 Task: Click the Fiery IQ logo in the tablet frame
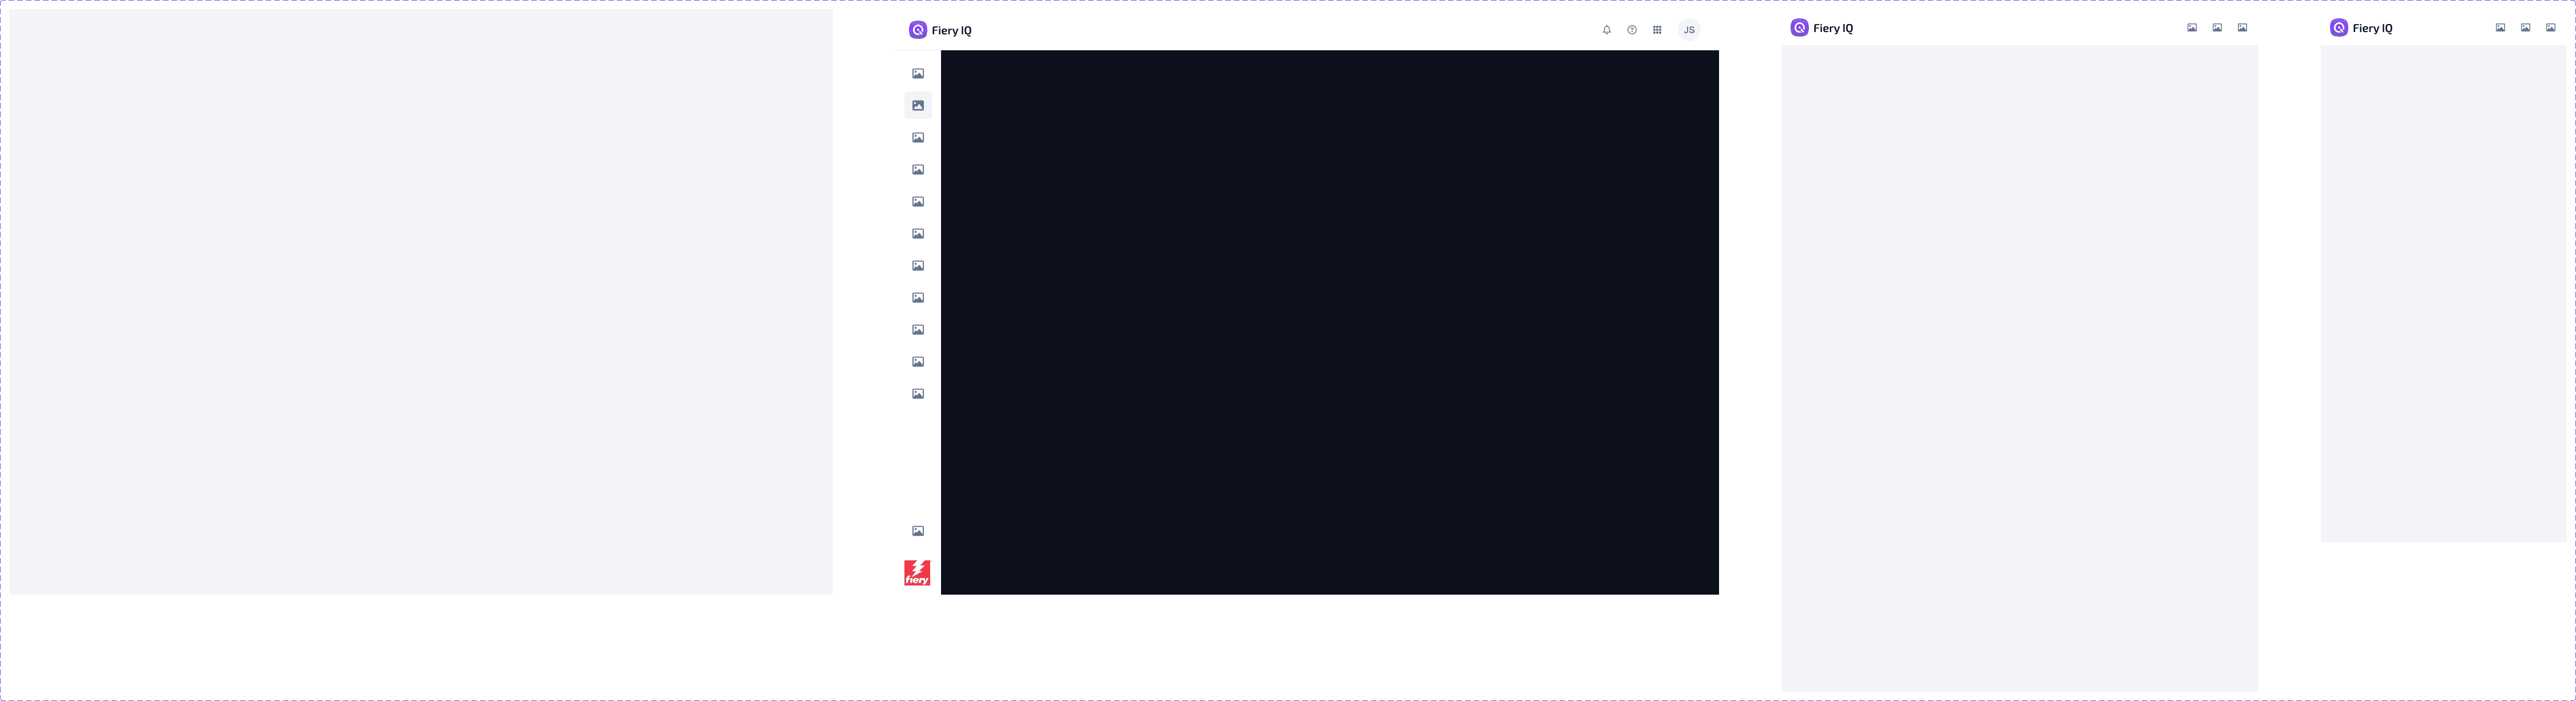click(1821, 28)
